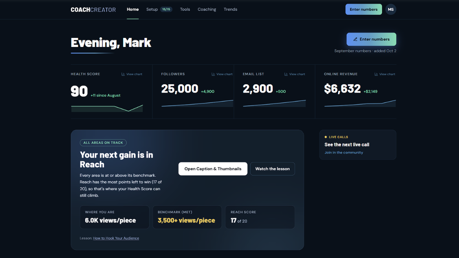Click the chart icon beside Health Score
The height and width of the screenshot is (258, 459).
(x=123, y=74)
